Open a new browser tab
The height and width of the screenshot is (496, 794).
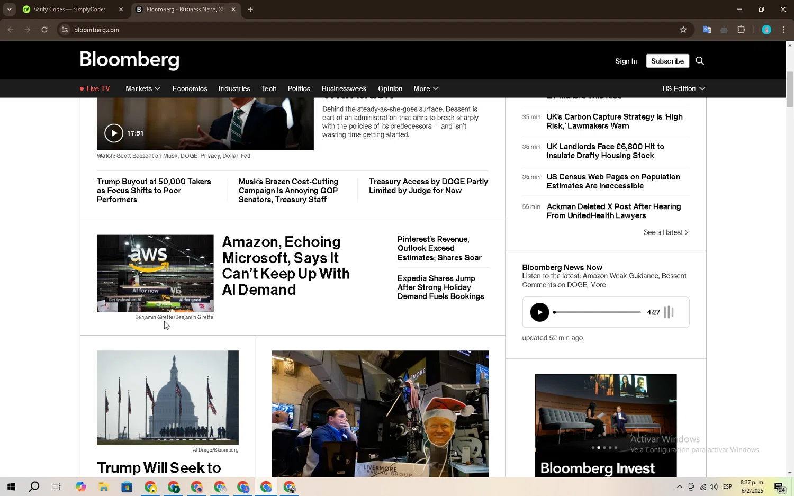click(x=250, y=10)
